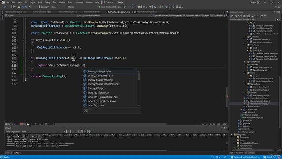Open the Extensions menu
This screenshot has width=282, height=159.
click(79, 2)
